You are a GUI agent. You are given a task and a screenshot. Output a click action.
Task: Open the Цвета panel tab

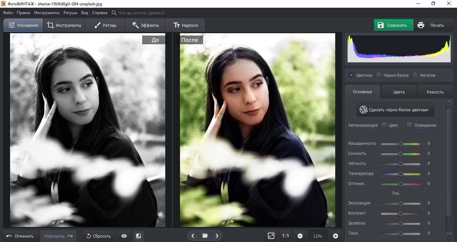tap(399, 92)
